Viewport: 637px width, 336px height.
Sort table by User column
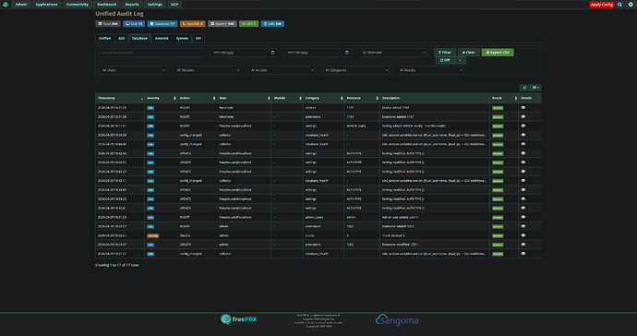[244, 98]
